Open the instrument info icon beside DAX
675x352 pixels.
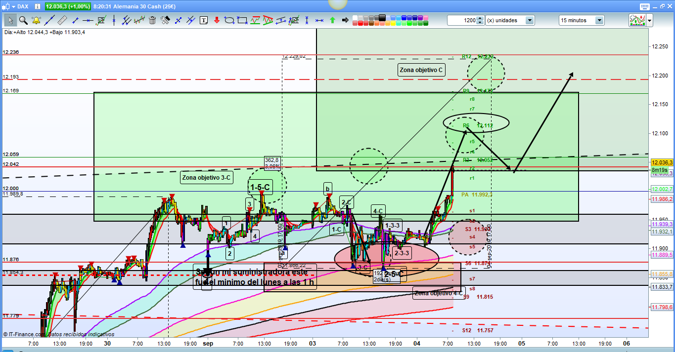pyautogui.click(x=37, y=6)
